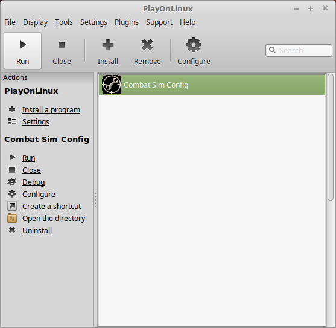Open the Tools menu
Viewport: 336px width, 328px height.
[64, 22]
